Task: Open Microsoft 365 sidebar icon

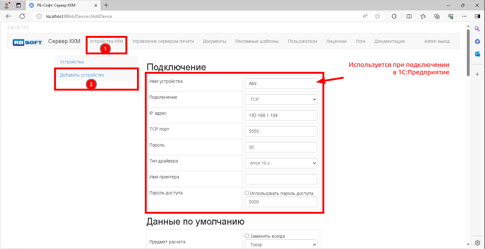Action: [x=477, y=41]
